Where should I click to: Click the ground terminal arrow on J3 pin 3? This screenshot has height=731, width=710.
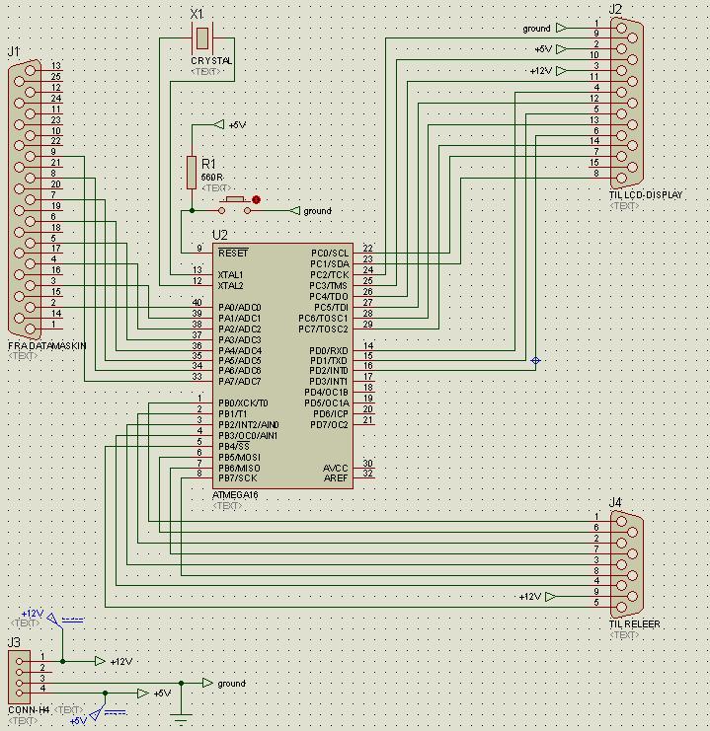click(207, 683)
